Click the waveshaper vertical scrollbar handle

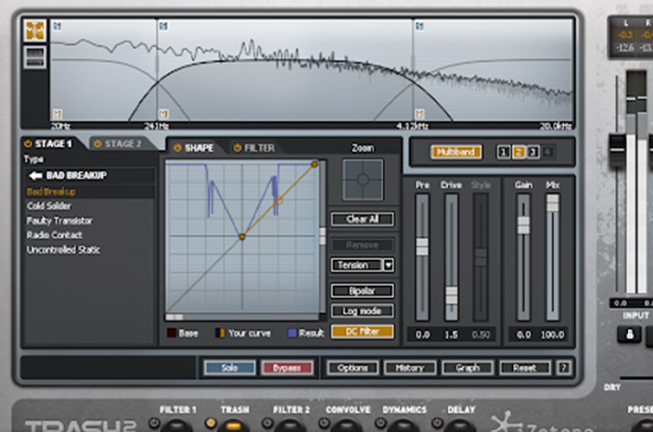coord(323,236)
